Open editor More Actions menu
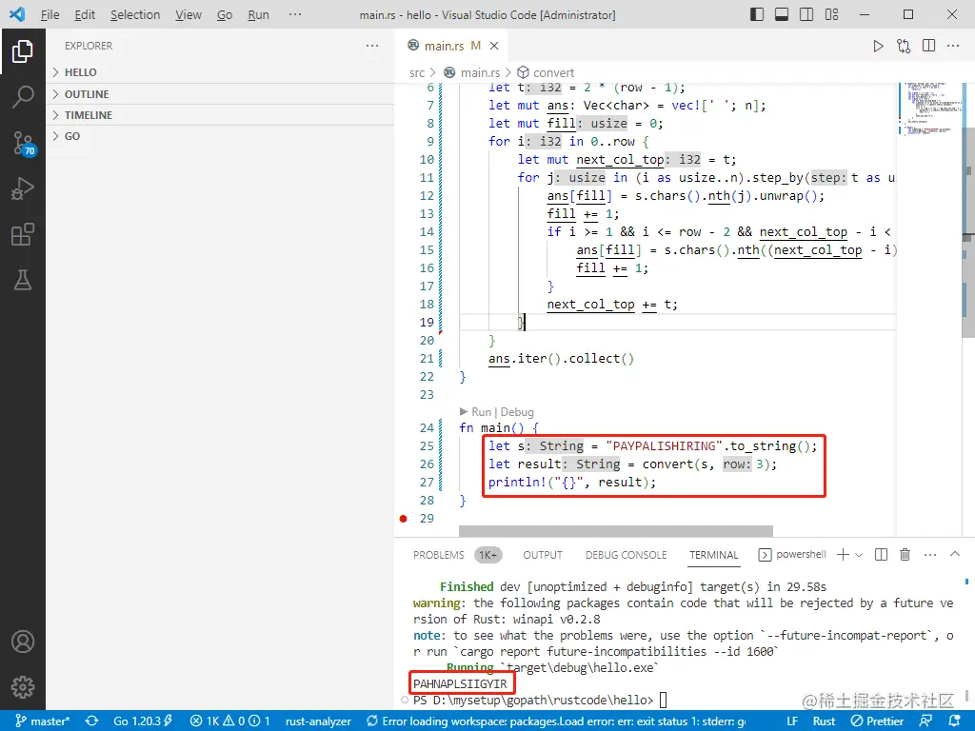The image size is (975, 731). pyautogui.click(x=953, y=46)
